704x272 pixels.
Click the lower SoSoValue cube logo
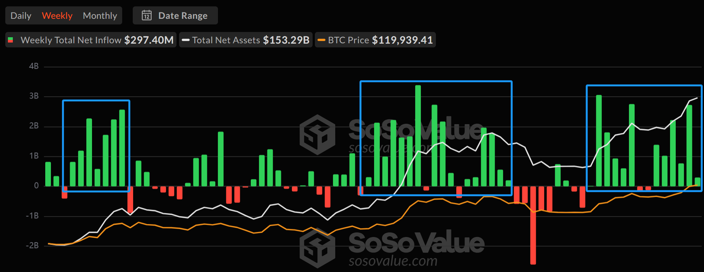[317, 248]
